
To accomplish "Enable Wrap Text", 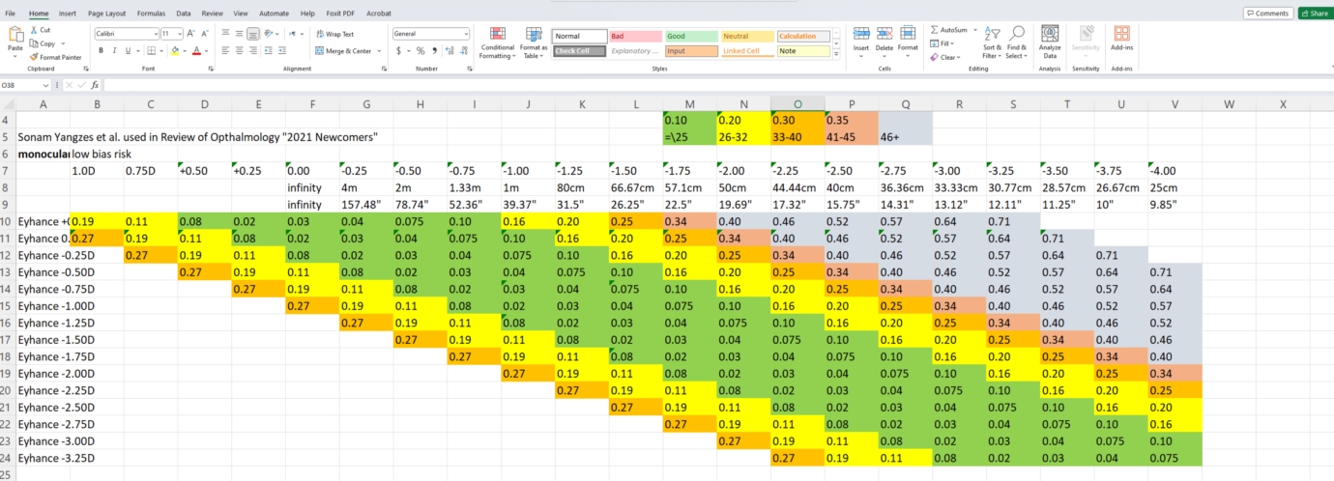I will pos(334,34).
